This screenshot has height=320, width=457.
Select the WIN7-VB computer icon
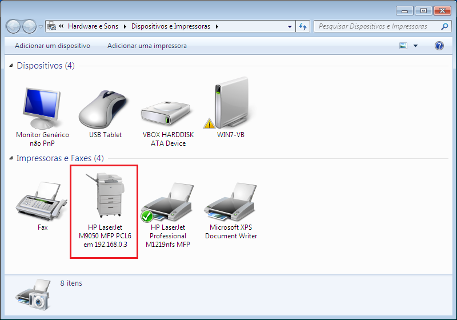(232, 103)
